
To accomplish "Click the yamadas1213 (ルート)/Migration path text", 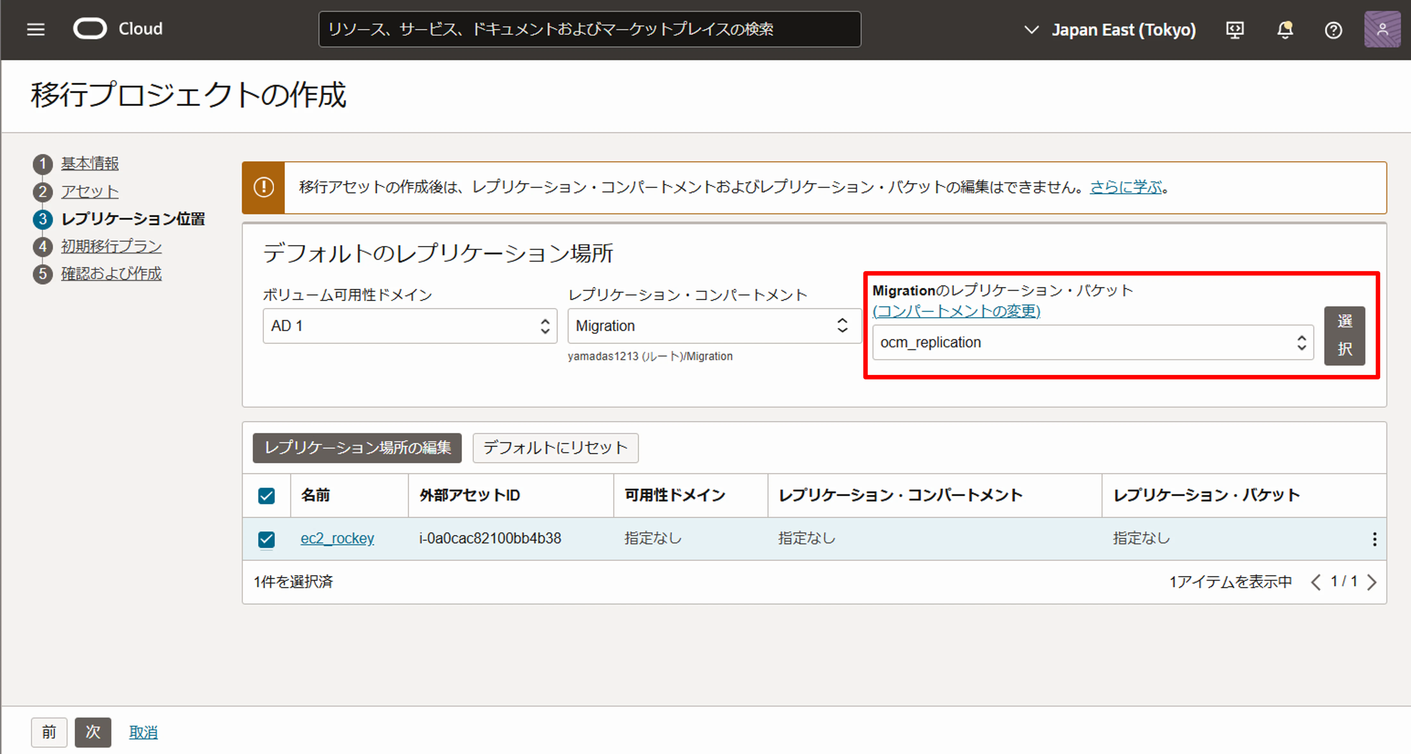I will click(650, 356).
